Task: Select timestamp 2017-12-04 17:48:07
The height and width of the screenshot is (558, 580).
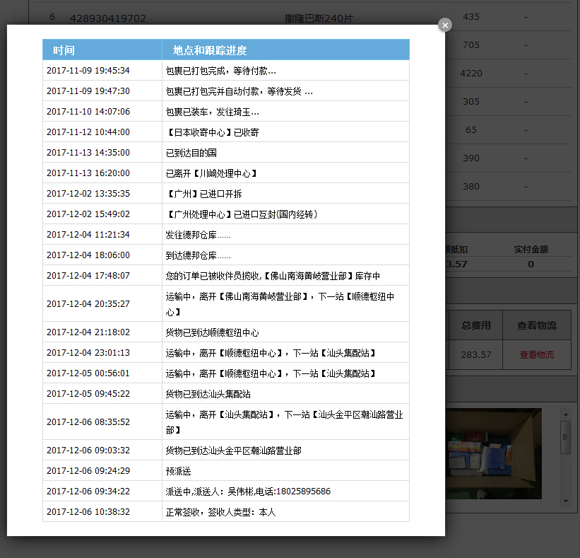Action: (88, 276)
